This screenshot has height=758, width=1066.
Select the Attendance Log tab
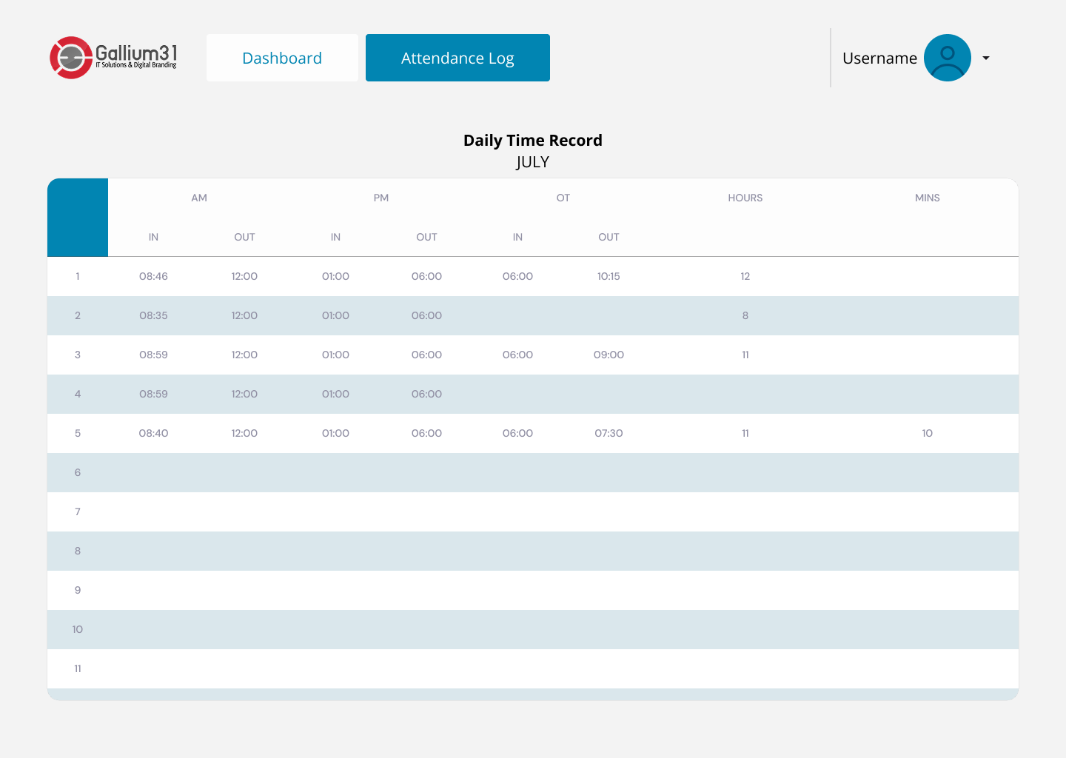click(457, 57)
